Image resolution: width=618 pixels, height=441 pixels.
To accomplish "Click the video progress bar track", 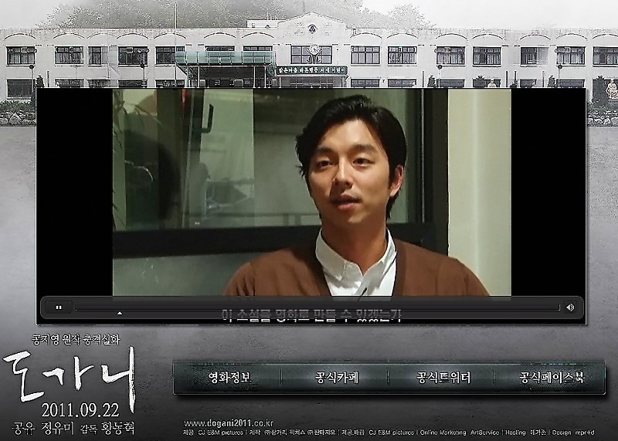I will [317, 307].
